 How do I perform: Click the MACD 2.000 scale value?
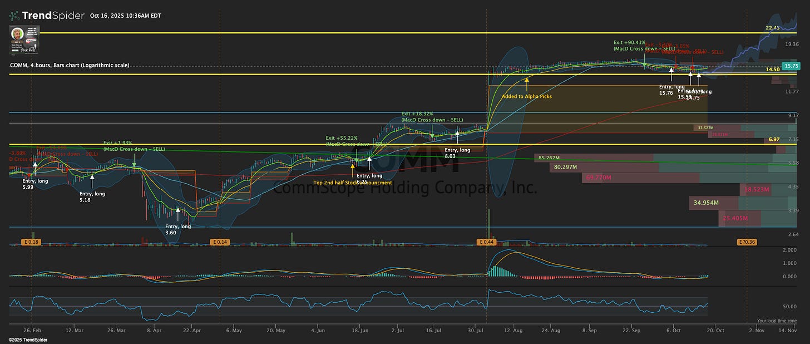coord(789,249)
